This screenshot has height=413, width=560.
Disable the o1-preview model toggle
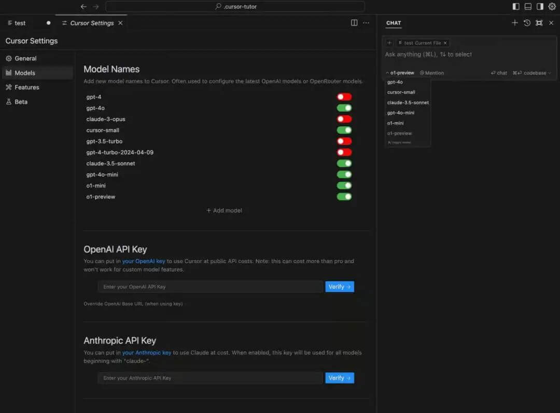344,196
